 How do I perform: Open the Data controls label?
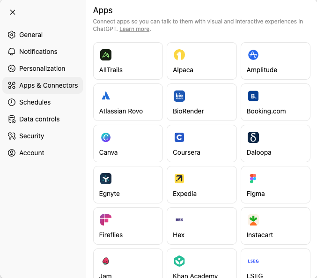[39, 119]
